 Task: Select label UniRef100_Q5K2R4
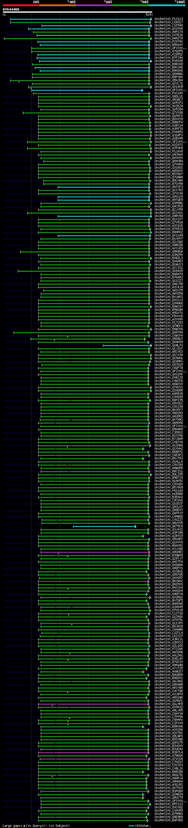coord(169,80)
